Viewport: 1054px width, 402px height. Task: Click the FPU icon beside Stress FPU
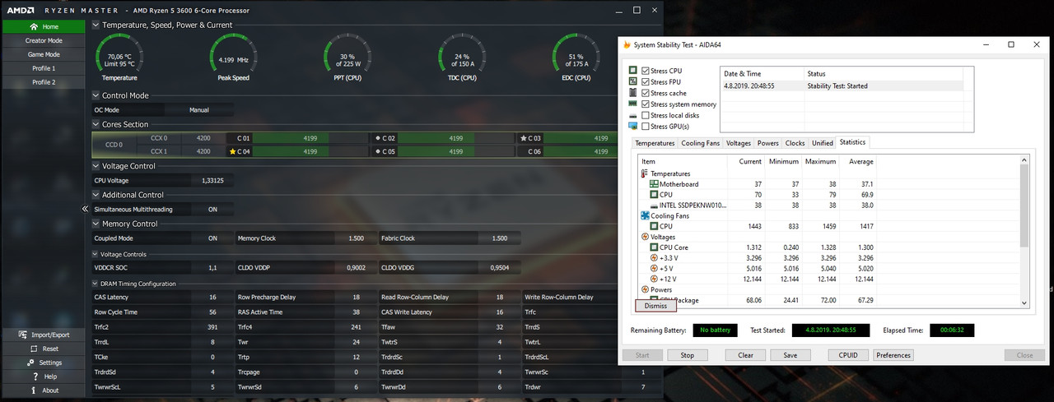pos(632,81)
